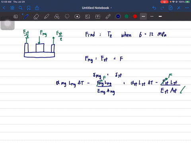Screen dimensions: 191x143
Task: Close the editing toolbar with X
Action: coord(179,8)
